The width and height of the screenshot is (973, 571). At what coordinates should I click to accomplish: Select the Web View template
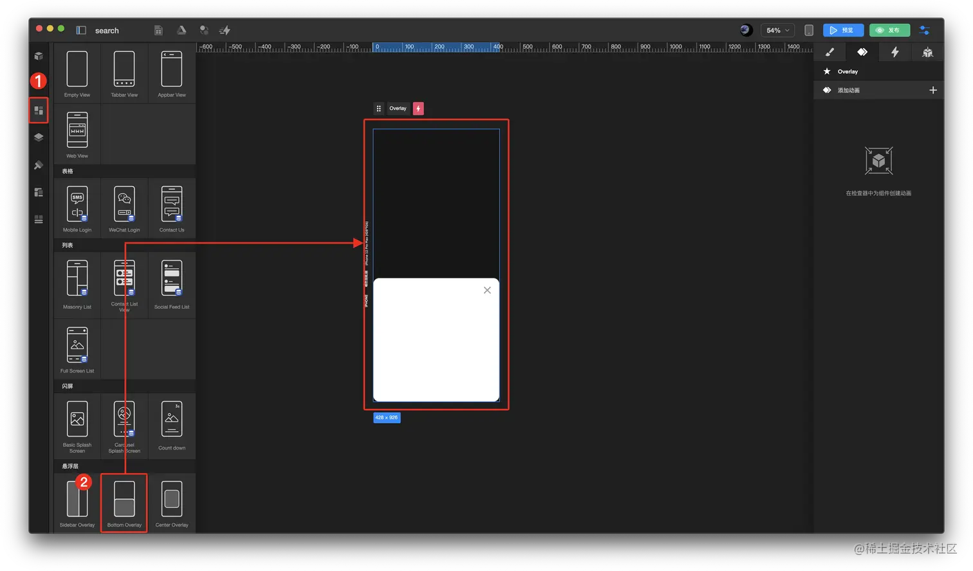click(x=77, y=134)
